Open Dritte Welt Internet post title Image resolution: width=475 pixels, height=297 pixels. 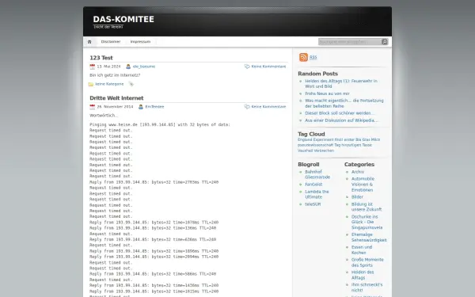tap(116, 98)
